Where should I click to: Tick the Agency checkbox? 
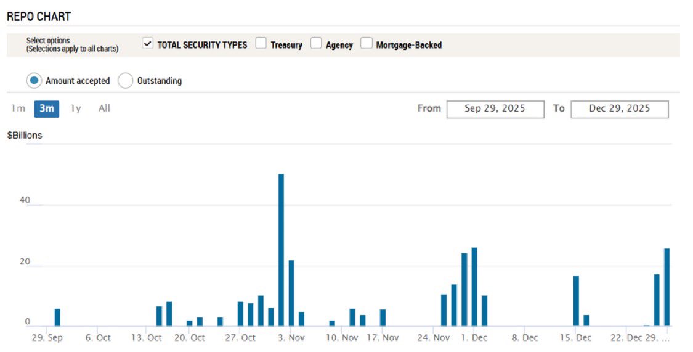coord(316,43)
